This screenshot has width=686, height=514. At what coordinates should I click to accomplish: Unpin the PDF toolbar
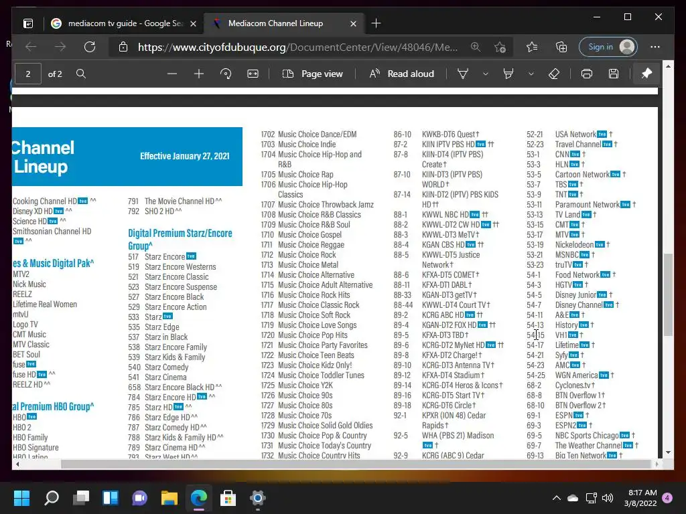(646, 74)
